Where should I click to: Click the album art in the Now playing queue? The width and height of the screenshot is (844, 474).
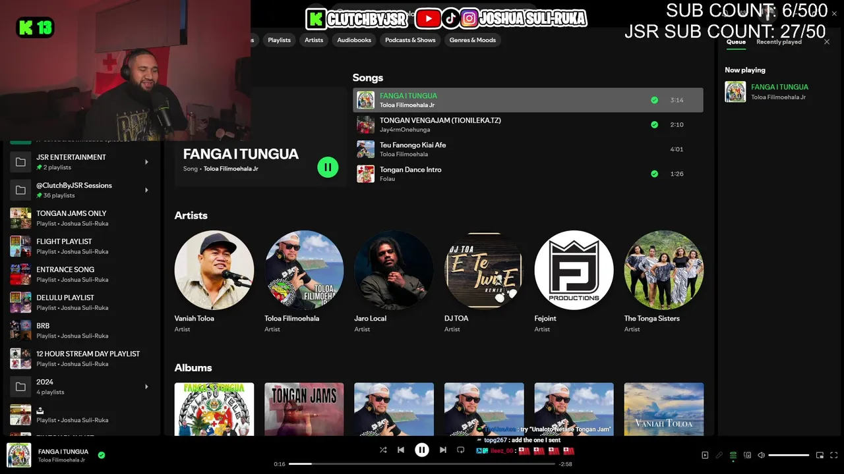[x=735, y=92]
